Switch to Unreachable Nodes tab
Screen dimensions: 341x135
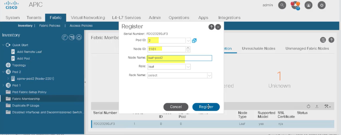pos(259,48)
